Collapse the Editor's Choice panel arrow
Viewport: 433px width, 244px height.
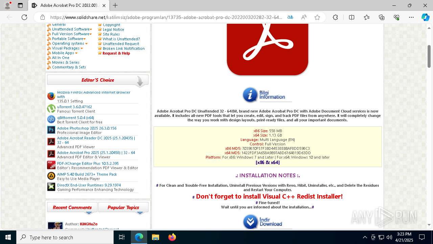coord(140,81)
